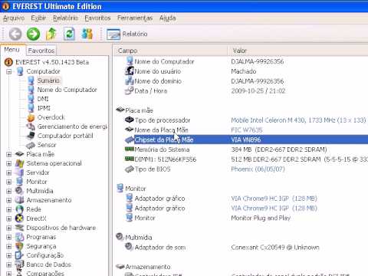Open the second VIA Chrome9 HC IGP link
This screenshot has height=276, width=368.
pos(274,209)
